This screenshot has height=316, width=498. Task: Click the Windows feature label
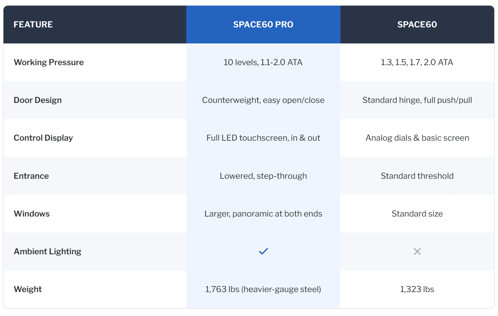click(x=32, y=213)
